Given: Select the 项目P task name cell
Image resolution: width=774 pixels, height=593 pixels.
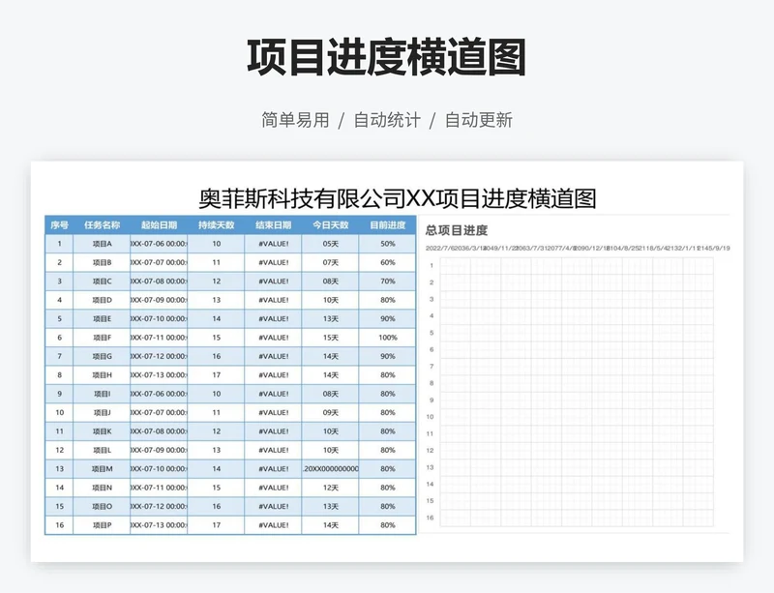Looking at the screenshot, I should pos(102,525).
